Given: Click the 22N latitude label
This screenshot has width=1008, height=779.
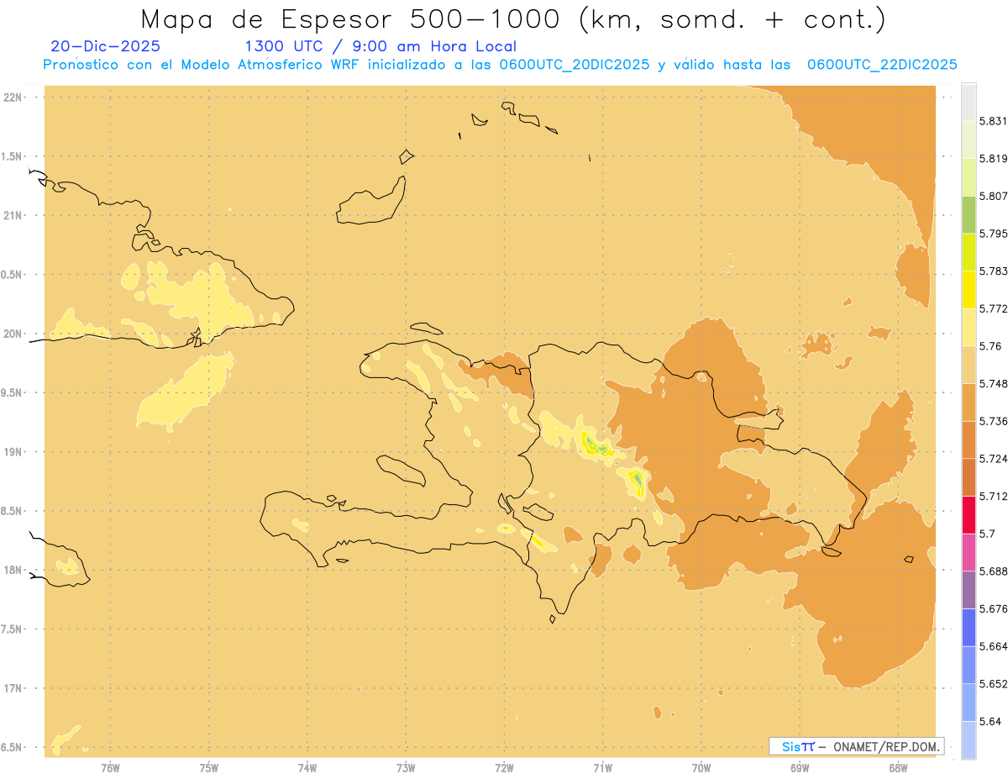Looking at the screenshot, I should tap(12, 97).
